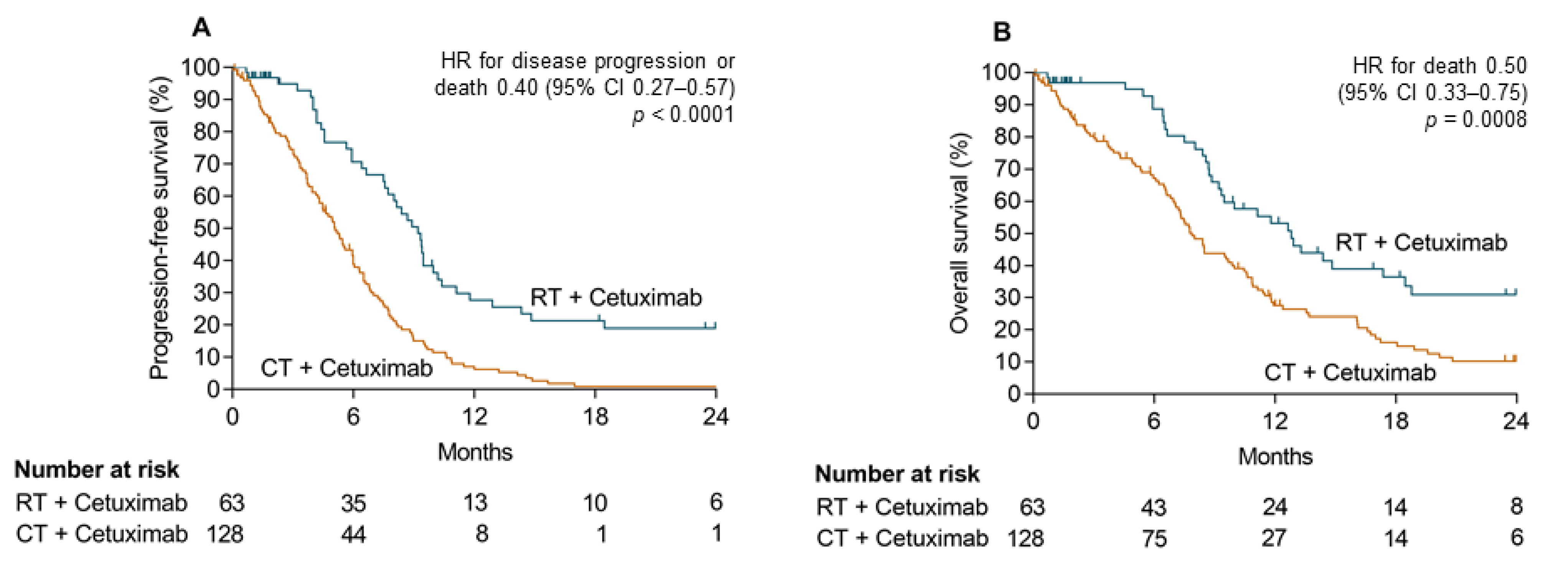The image size is (1546, 566).
Task: Click the panel A letter label
Action: pos(202,28)
